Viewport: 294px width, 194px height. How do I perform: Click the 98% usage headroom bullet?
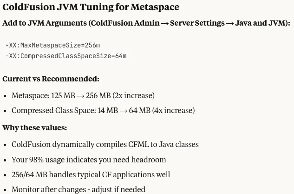[89, 160]
